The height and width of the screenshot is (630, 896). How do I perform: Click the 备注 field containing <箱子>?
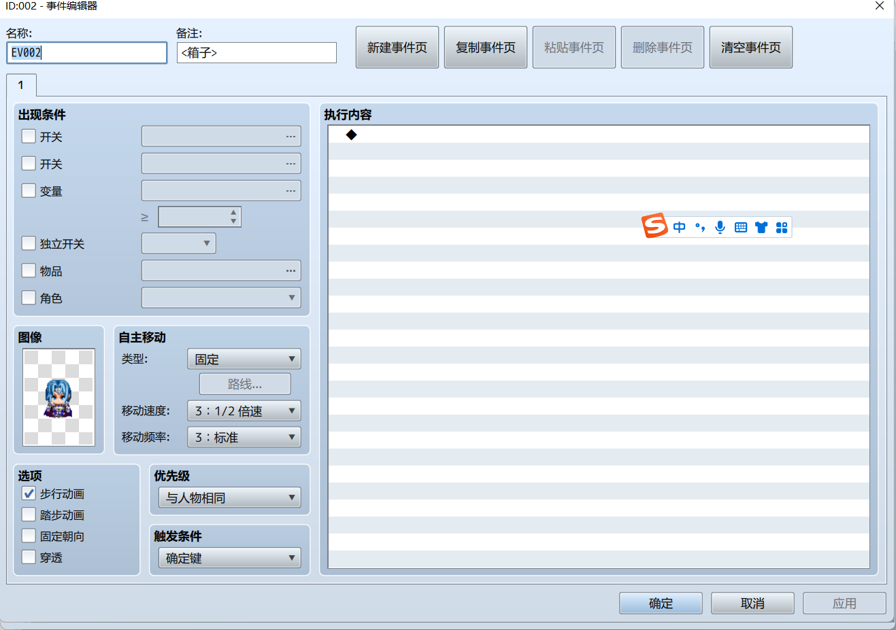[x=256, y=53]
